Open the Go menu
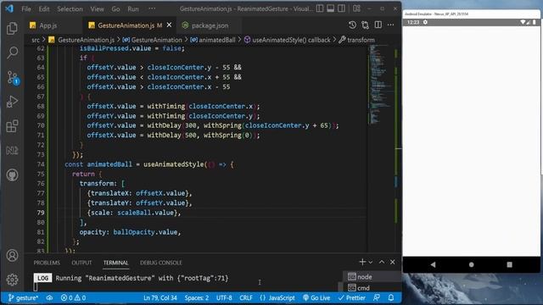543x305 pixels. (x=115, y=8)
